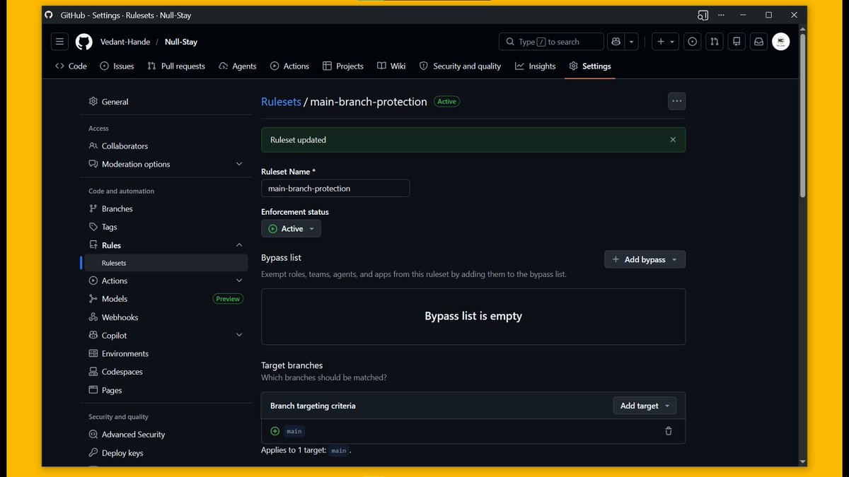Open the pull requests icon in header
Viewport: 849px width, 477px height.
click(715, 42)
